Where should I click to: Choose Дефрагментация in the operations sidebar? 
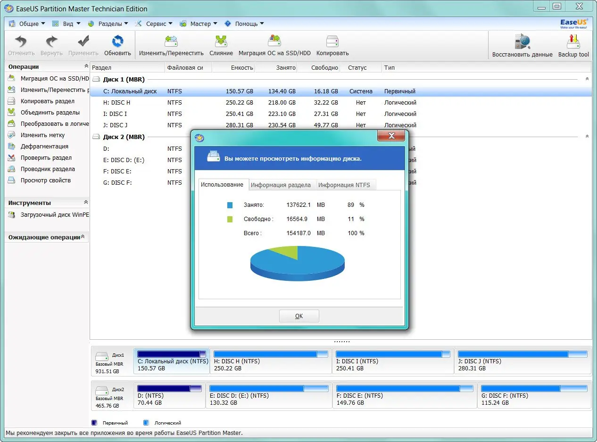(44, 147)
